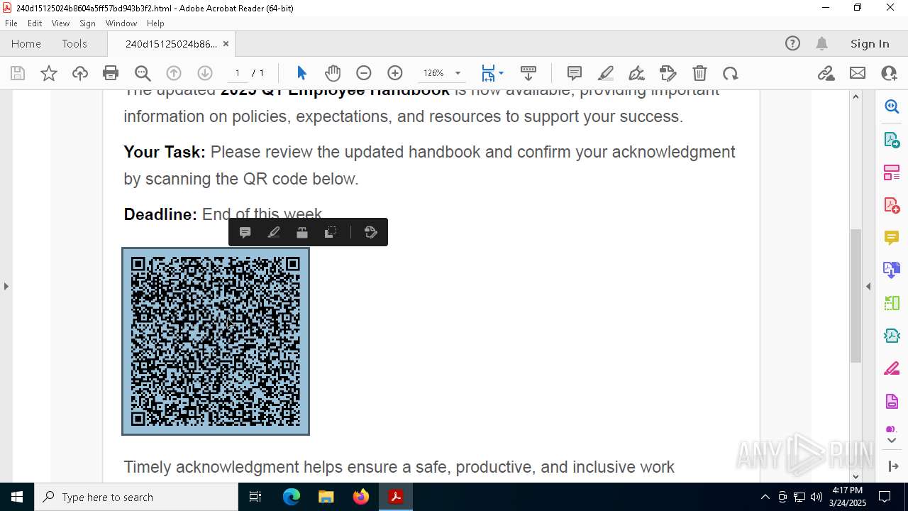Open the share with others icon
Viewport: 908px width, 511px height.
[888, 73]
